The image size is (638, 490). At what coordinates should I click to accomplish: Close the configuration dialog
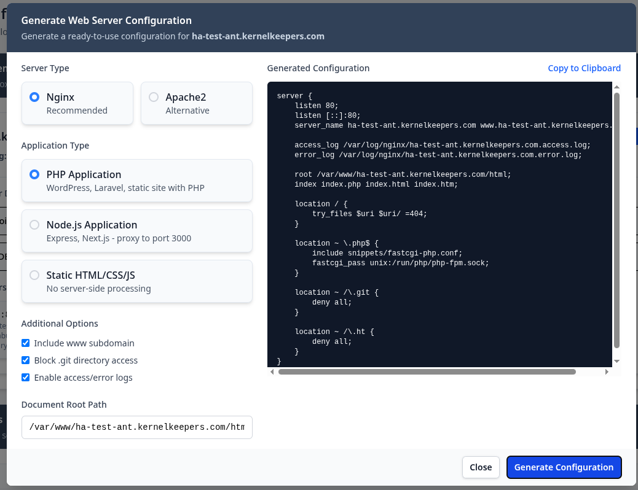pos(480,467)
